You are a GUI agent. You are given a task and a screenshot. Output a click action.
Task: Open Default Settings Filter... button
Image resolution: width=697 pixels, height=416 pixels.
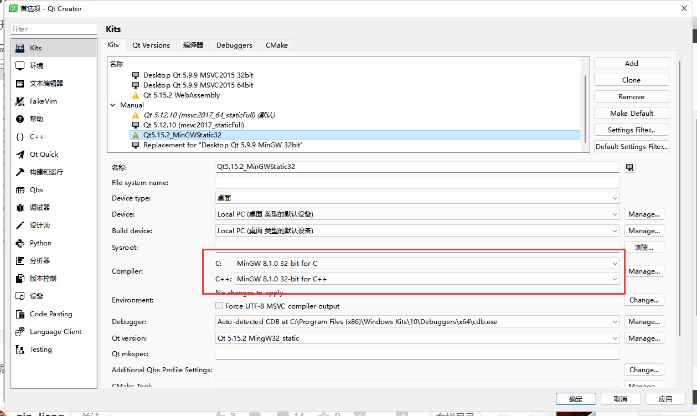click(x=632, y=147)
